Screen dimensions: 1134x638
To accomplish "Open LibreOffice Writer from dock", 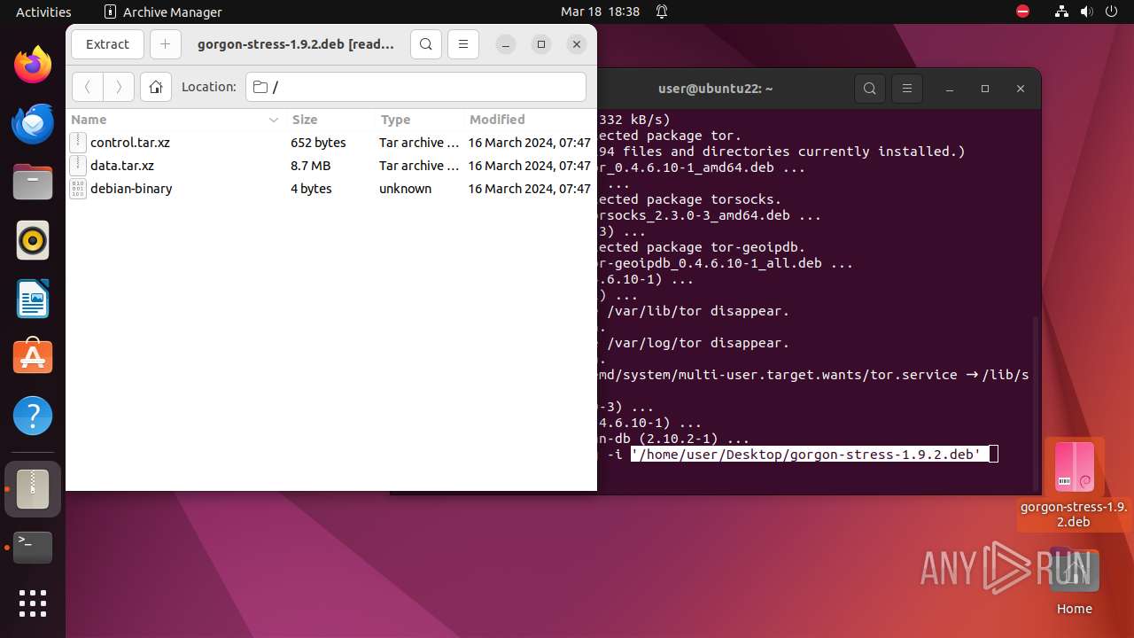I will coord(33,299).
